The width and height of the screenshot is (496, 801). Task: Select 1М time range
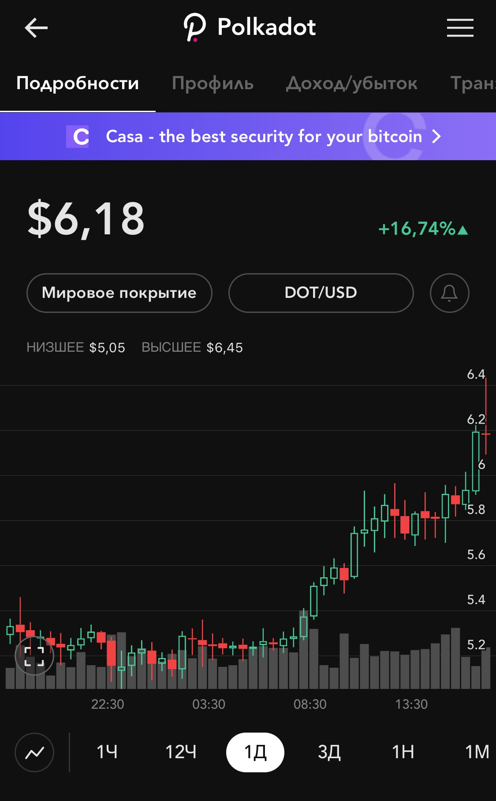coord(477,752)
